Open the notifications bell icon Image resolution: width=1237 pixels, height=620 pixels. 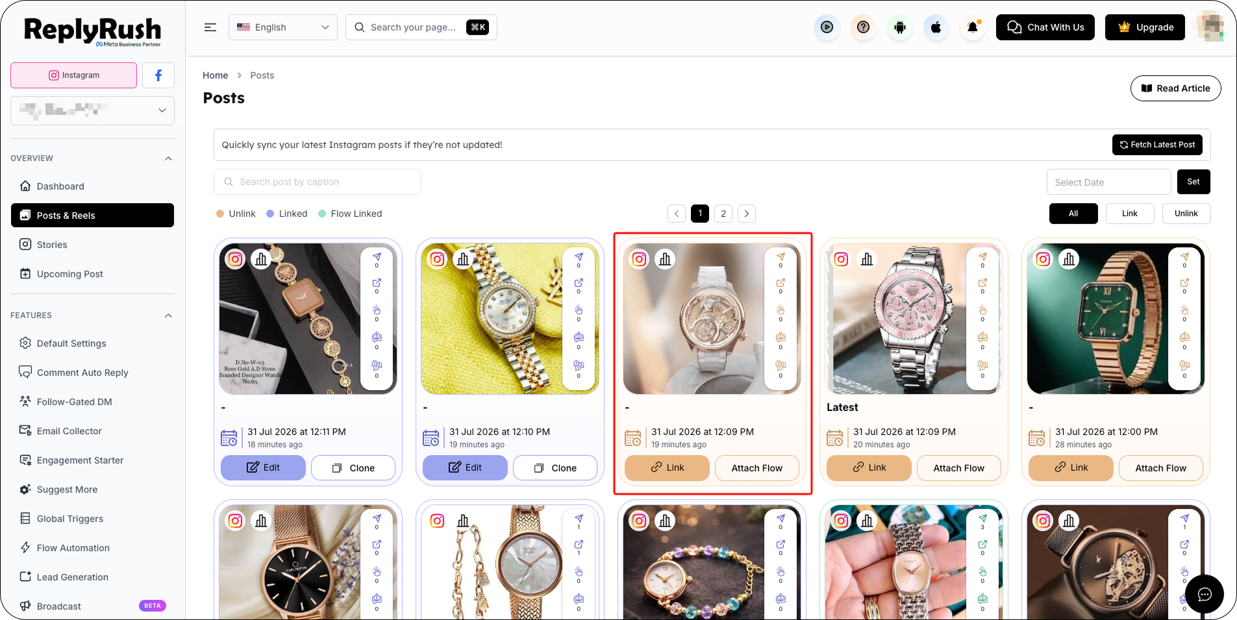[972, 27]
